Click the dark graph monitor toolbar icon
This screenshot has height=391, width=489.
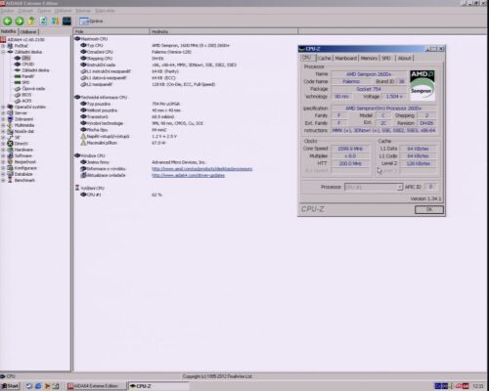67,22
